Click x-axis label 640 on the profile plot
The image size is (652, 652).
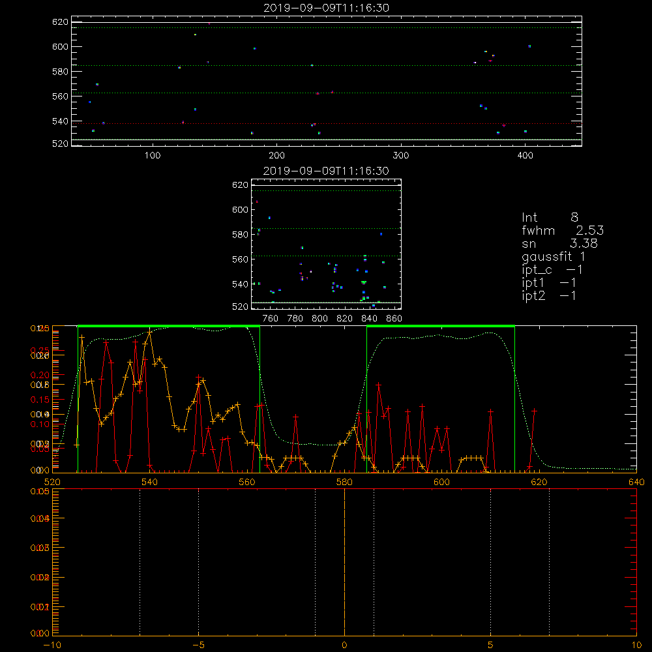click(636, 482)
